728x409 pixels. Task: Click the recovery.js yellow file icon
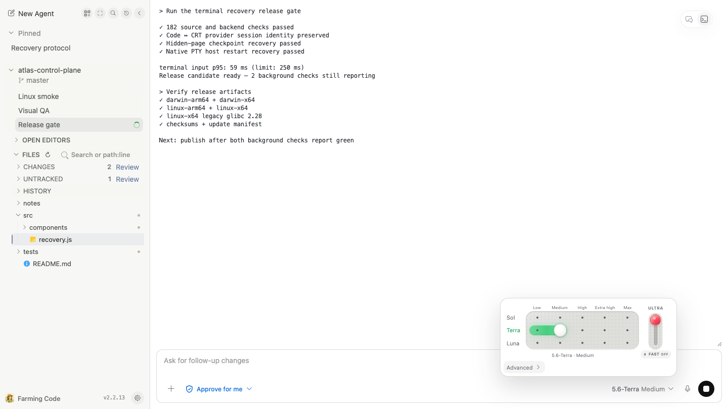tap(33, 239)
